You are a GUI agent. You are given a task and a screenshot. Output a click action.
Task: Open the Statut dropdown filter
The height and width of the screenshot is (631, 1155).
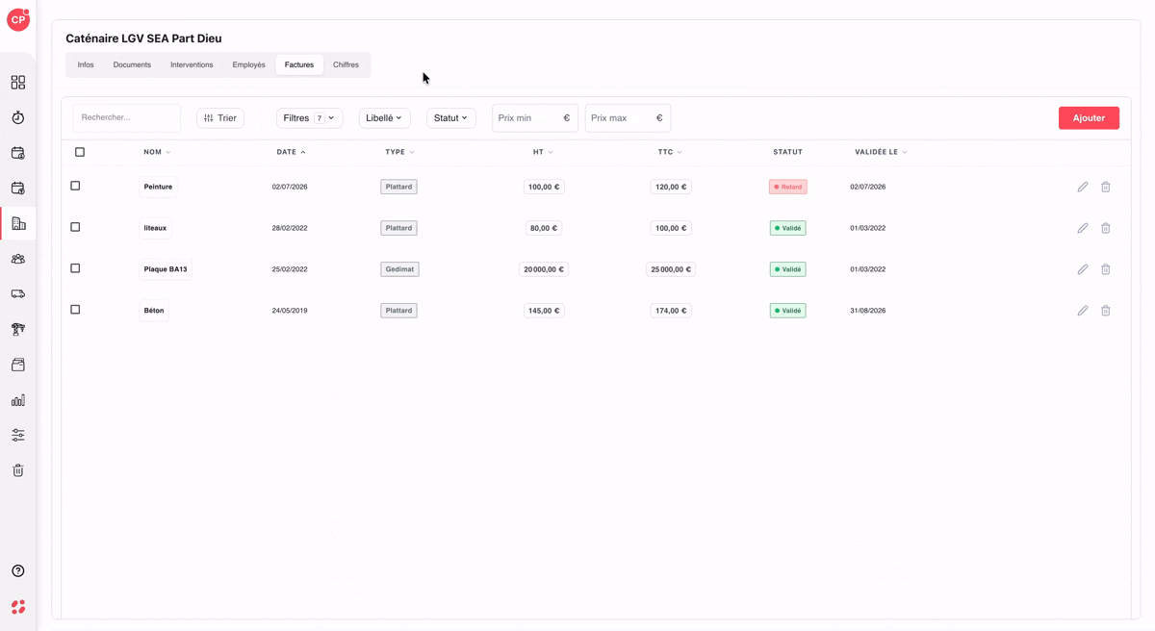point(451,118)
